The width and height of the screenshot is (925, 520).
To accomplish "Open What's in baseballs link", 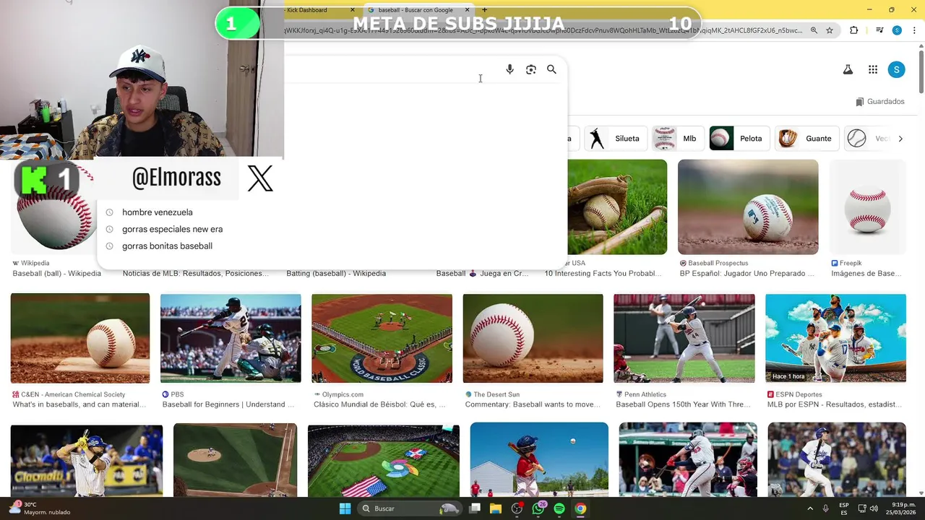I will click(x=79, y=404).
